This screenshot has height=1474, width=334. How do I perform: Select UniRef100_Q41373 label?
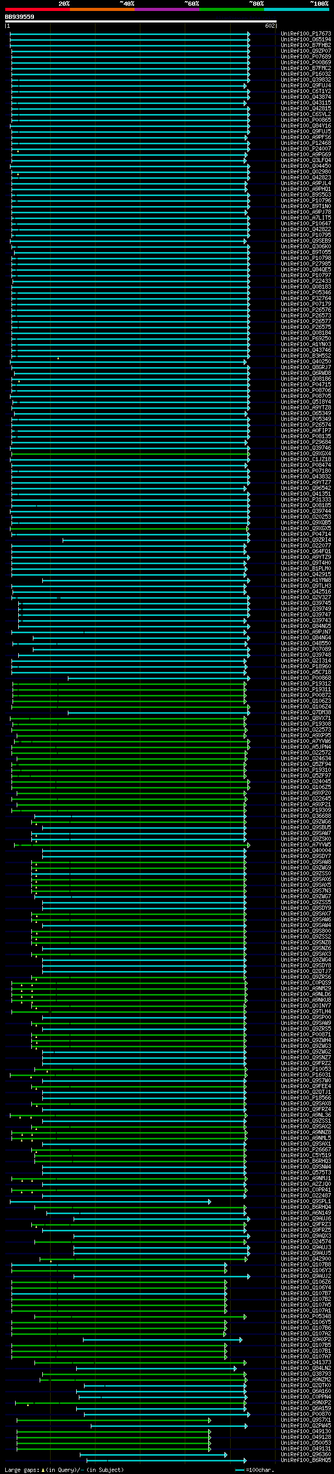[x=306, y=1363]
